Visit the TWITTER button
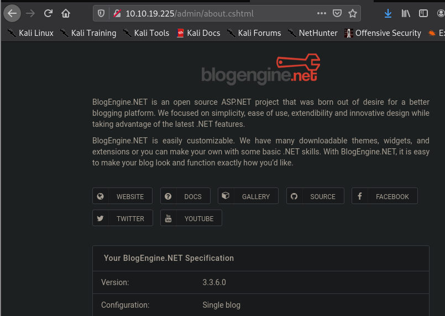 (x=123, y=218)
